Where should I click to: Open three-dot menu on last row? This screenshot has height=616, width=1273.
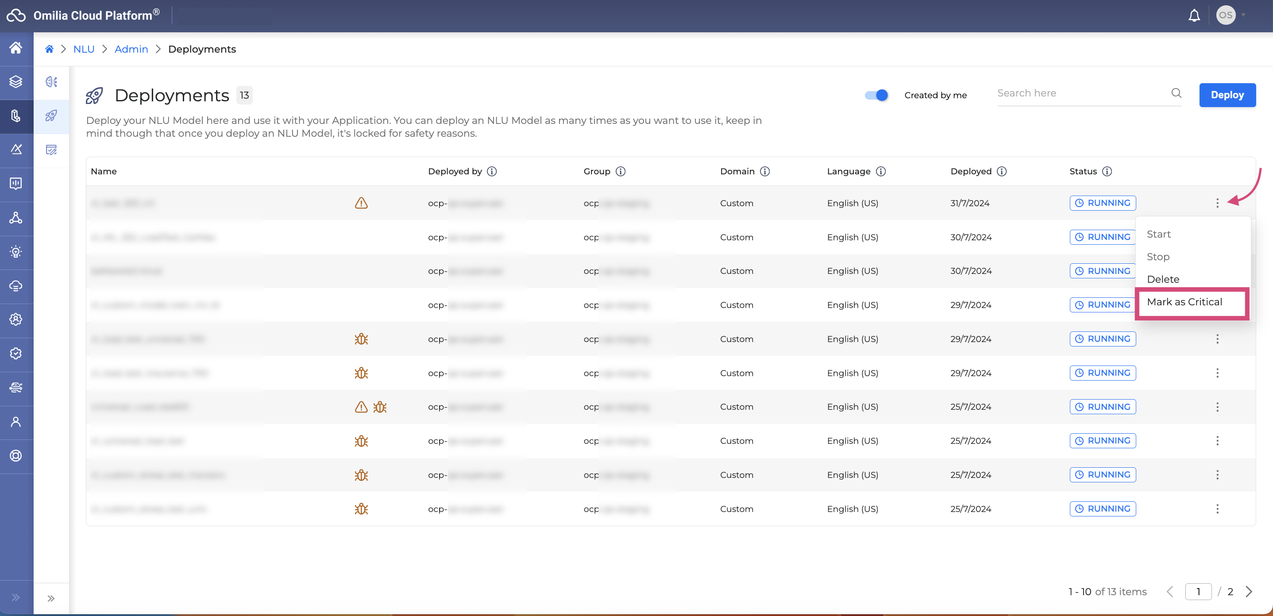pos(1217,509)
